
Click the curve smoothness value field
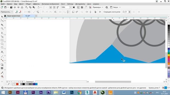pyautogui.click(x=126, y=12)
